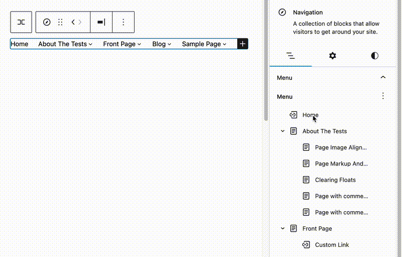The image size is (402, 257).
Task: Select Custom Link in list view
Action: pos(332,245)
